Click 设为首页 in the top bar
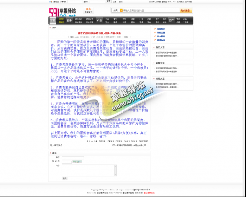Screen dimensions: 246x197 click(180, 1)
